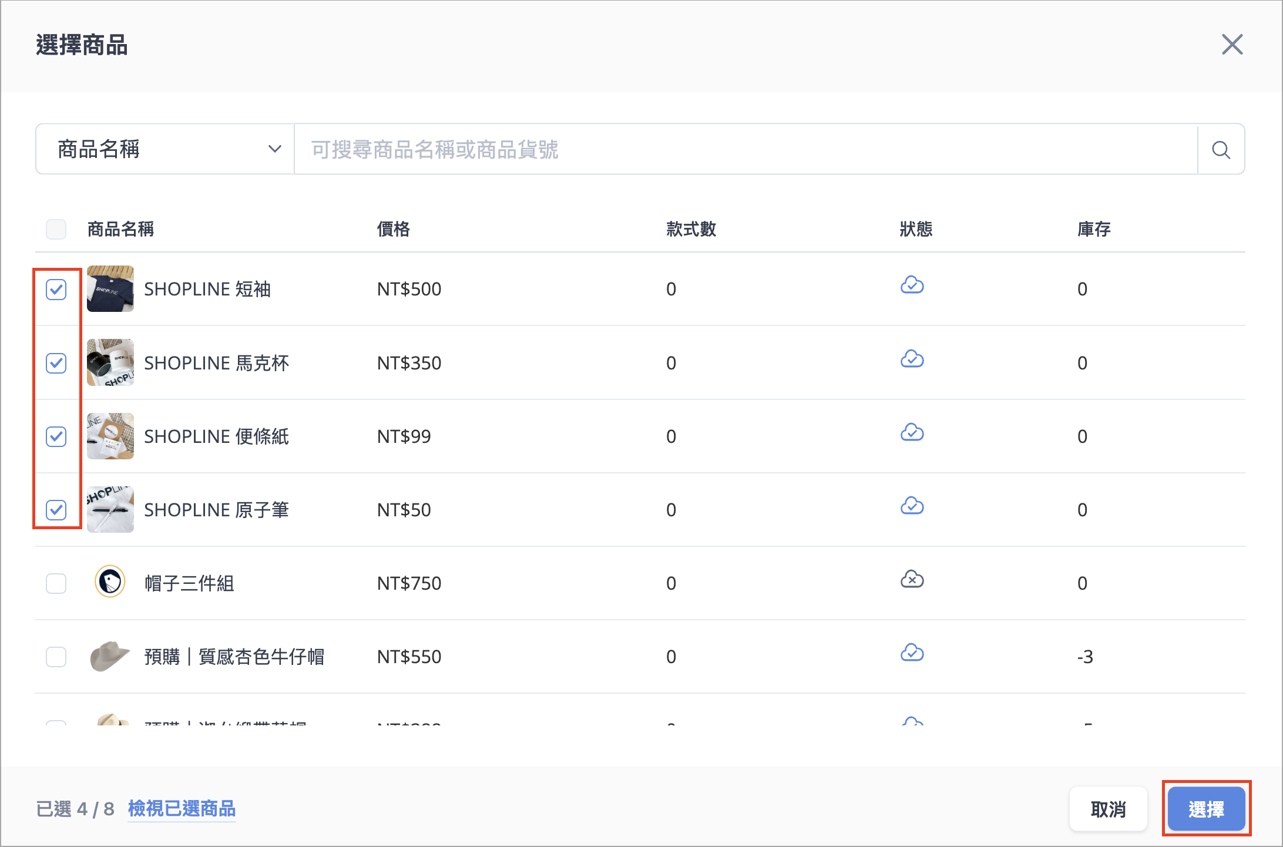Click the SHOPLINE 便條紙 product thumbnail

pyautogui.click(x=110, y=436)
